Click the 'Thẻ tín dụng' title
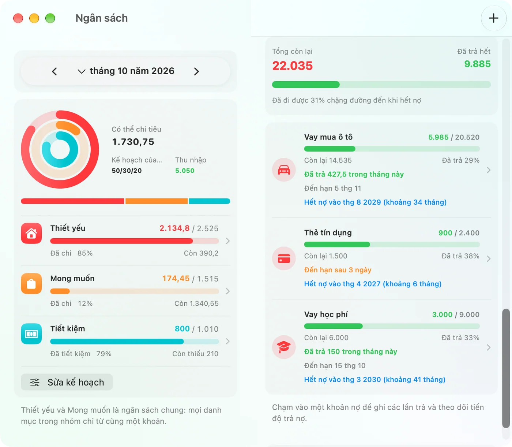Screen dimensions: 512x447 328,233
